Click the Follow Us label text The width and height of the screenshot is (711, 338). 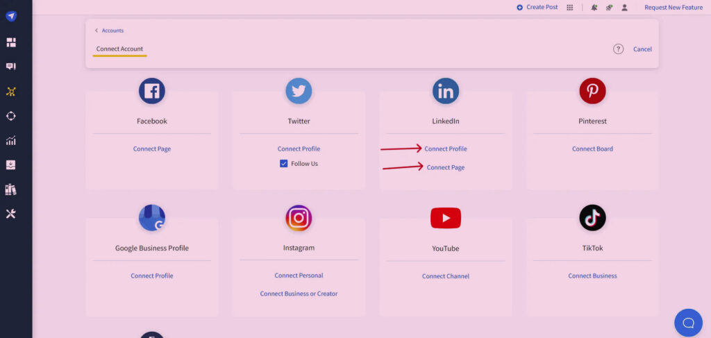point(304,164)
